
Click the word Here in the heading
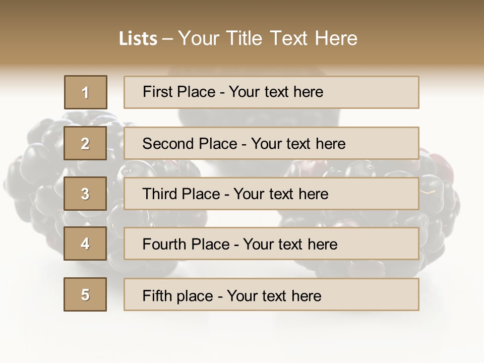coord(336,38)
